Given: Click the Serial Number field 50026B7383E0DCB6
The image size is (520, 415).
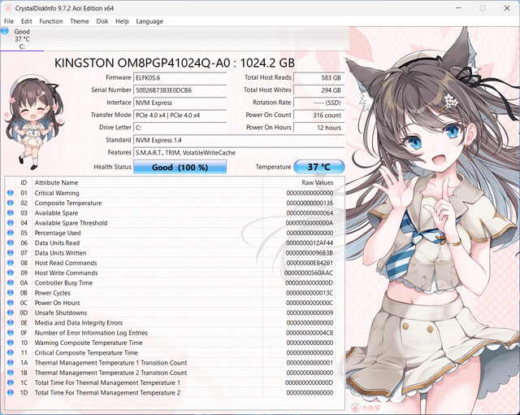Looking at the screenshot, I should click(x=180, y=90).
